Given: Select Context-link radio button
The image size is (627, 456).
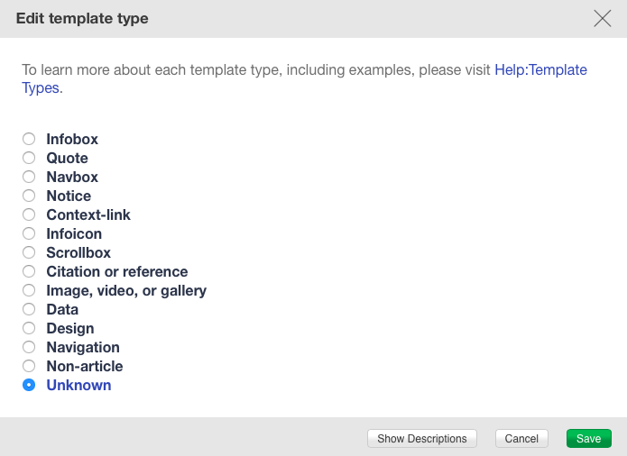Looking at the screenshot, I should point(29,215).
